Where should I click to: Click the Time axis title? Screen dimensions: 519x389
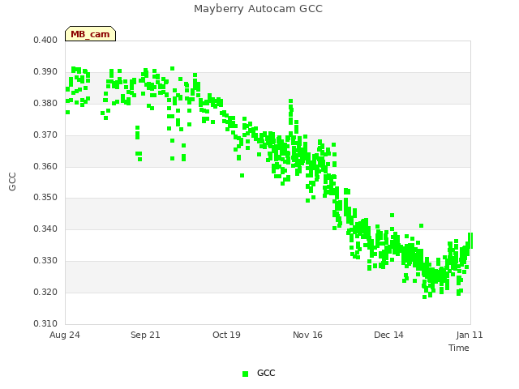point(459,348)
